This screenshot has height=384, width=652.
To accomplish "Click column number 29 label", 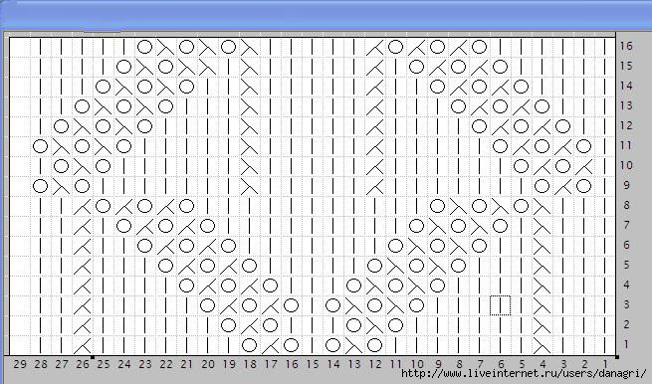I will (x=20, y=364).
